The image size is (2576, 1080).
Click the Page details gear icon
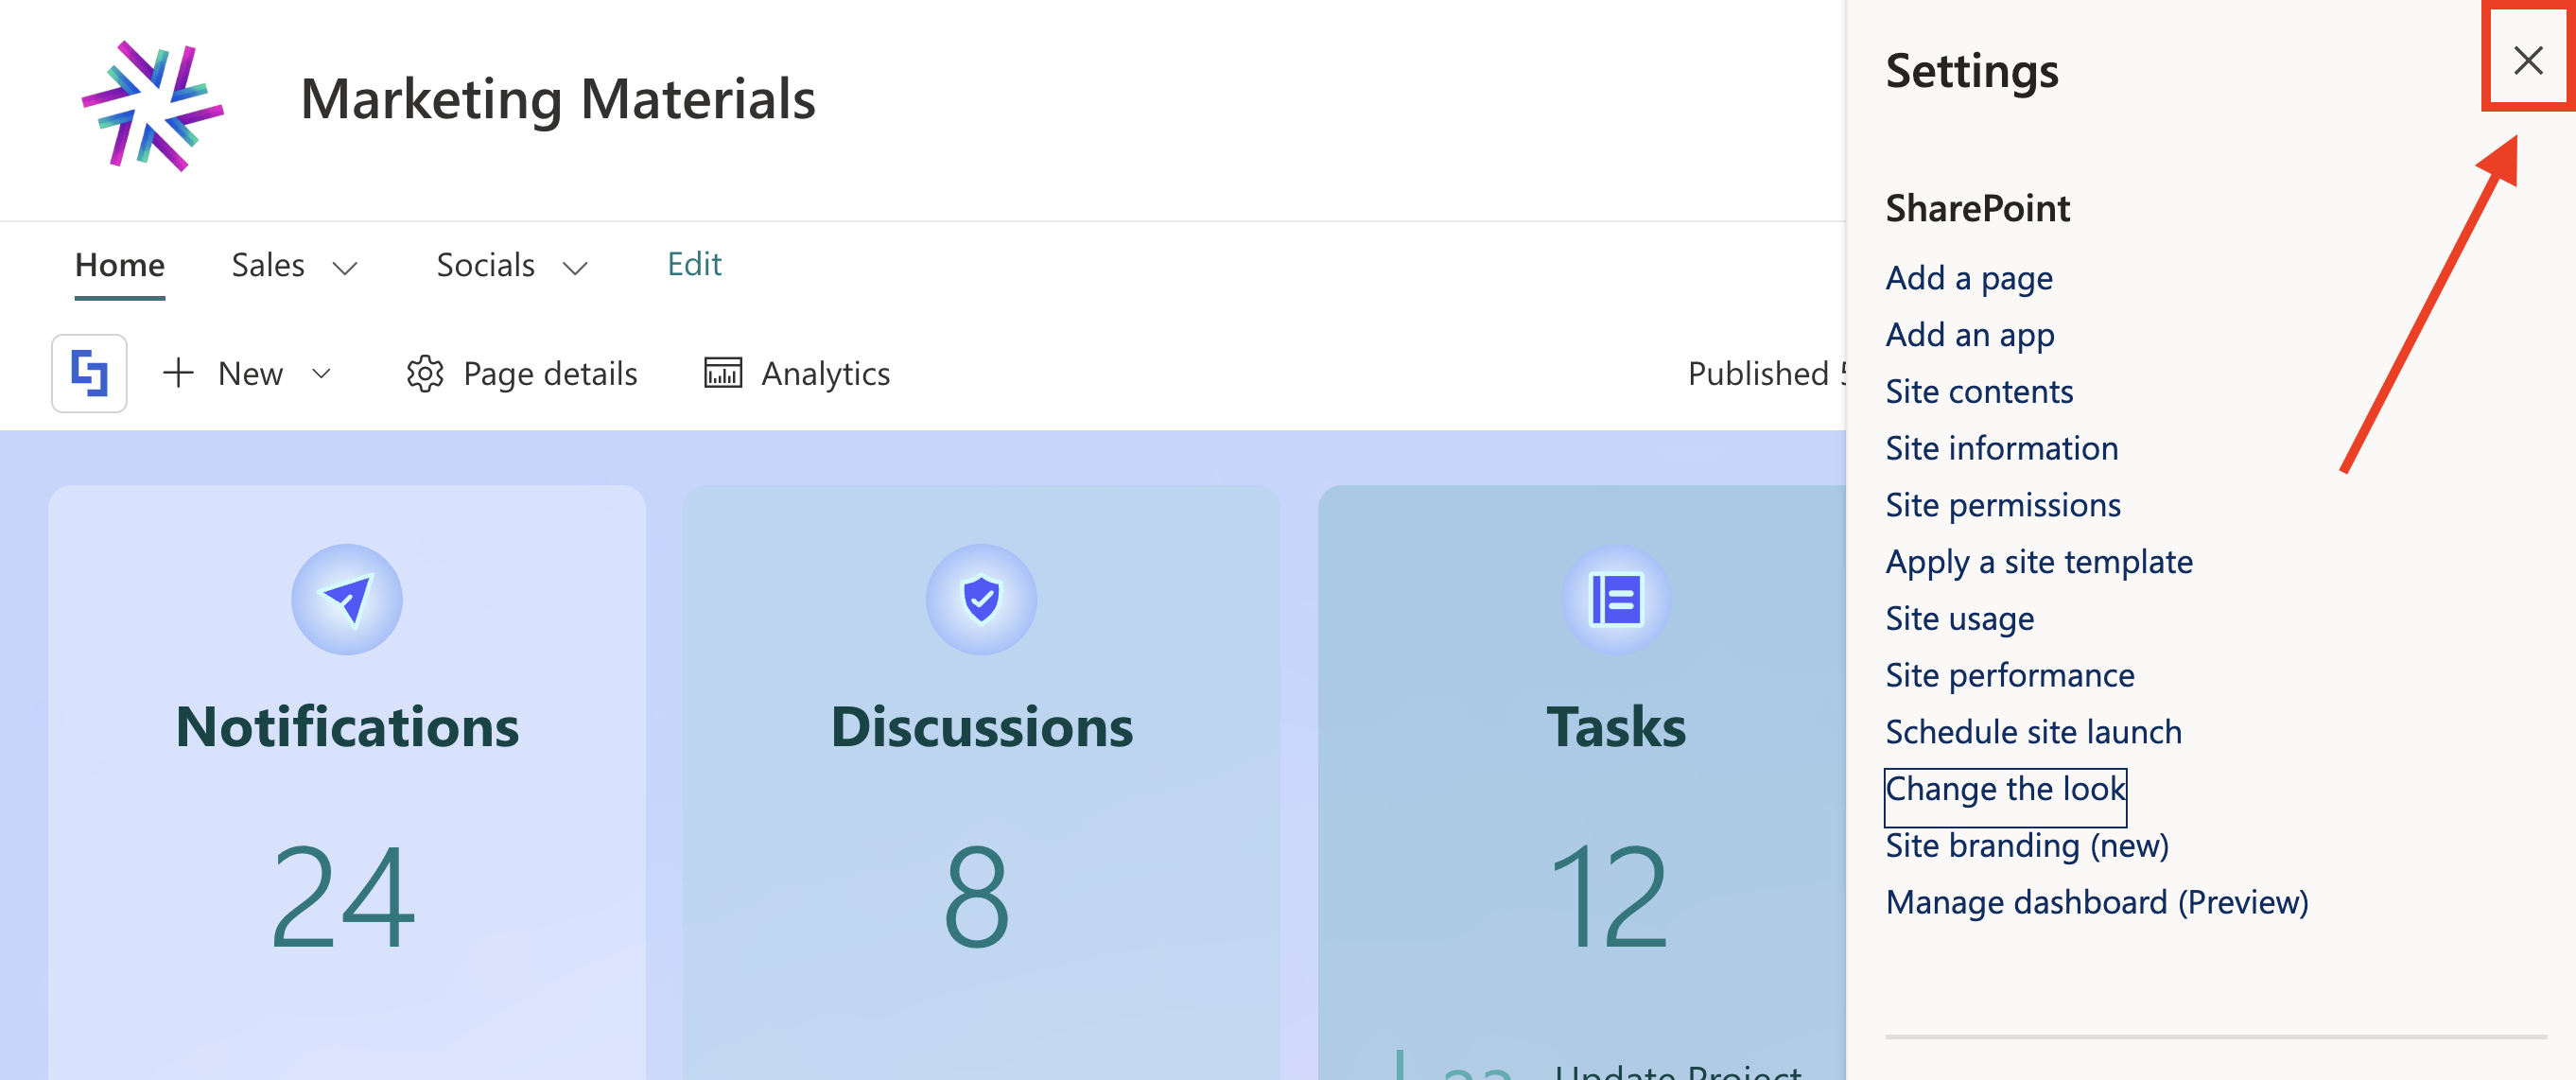[x=424, y=373]
